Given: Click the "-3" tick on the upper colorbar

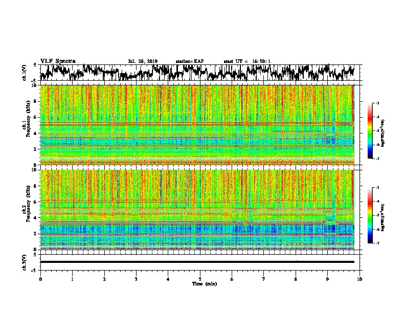Looking at the screenshot, I should click(x=377, y=103).
